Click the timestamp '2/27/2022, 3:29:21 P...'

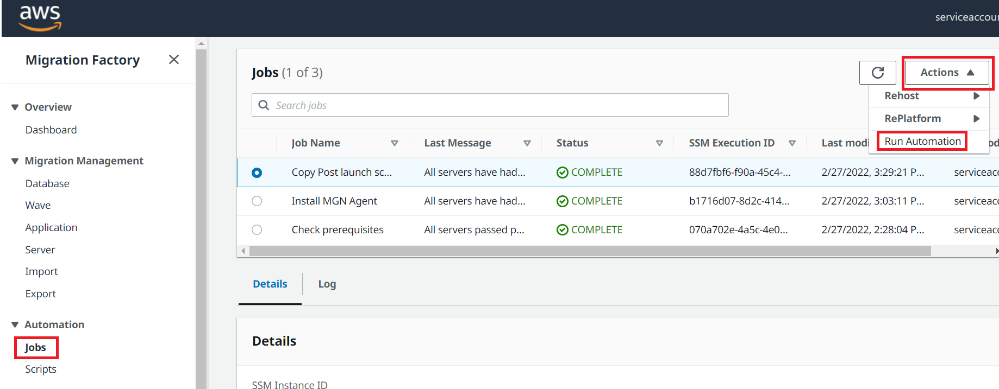(x=873, y=173)
